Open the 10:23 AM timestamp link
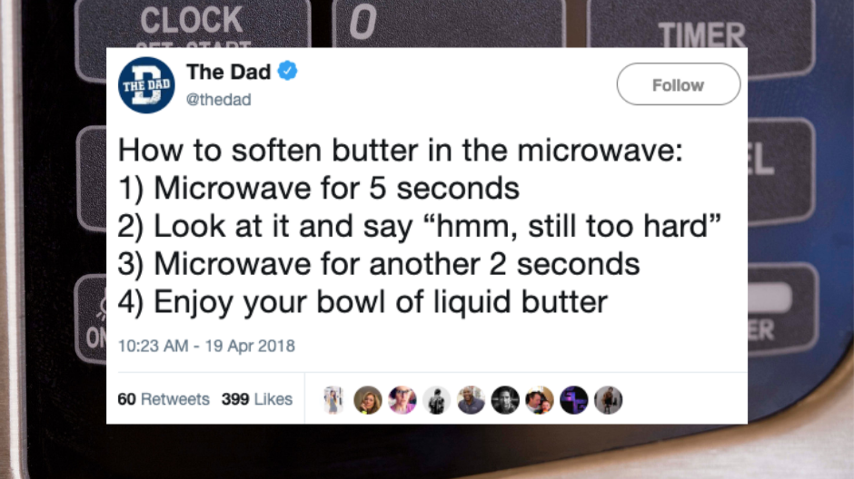 (x=207, y=346)
